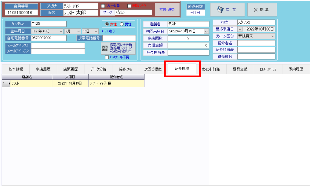Open QR code issuing button

point(118,48)
